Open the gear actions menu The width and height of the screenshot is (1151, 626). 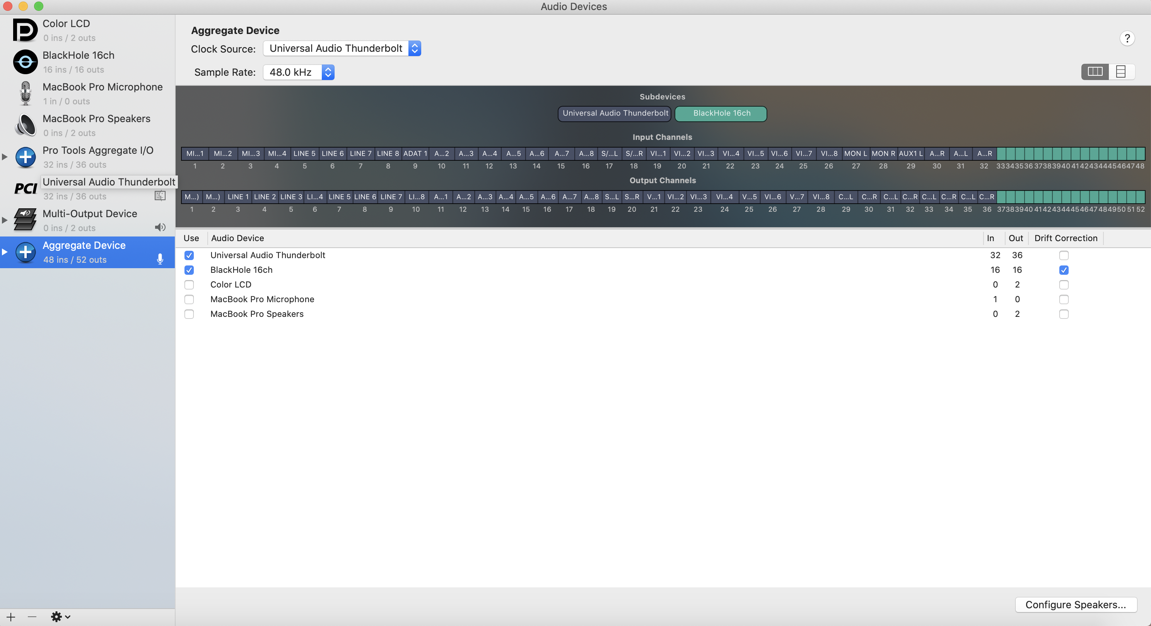60,617
